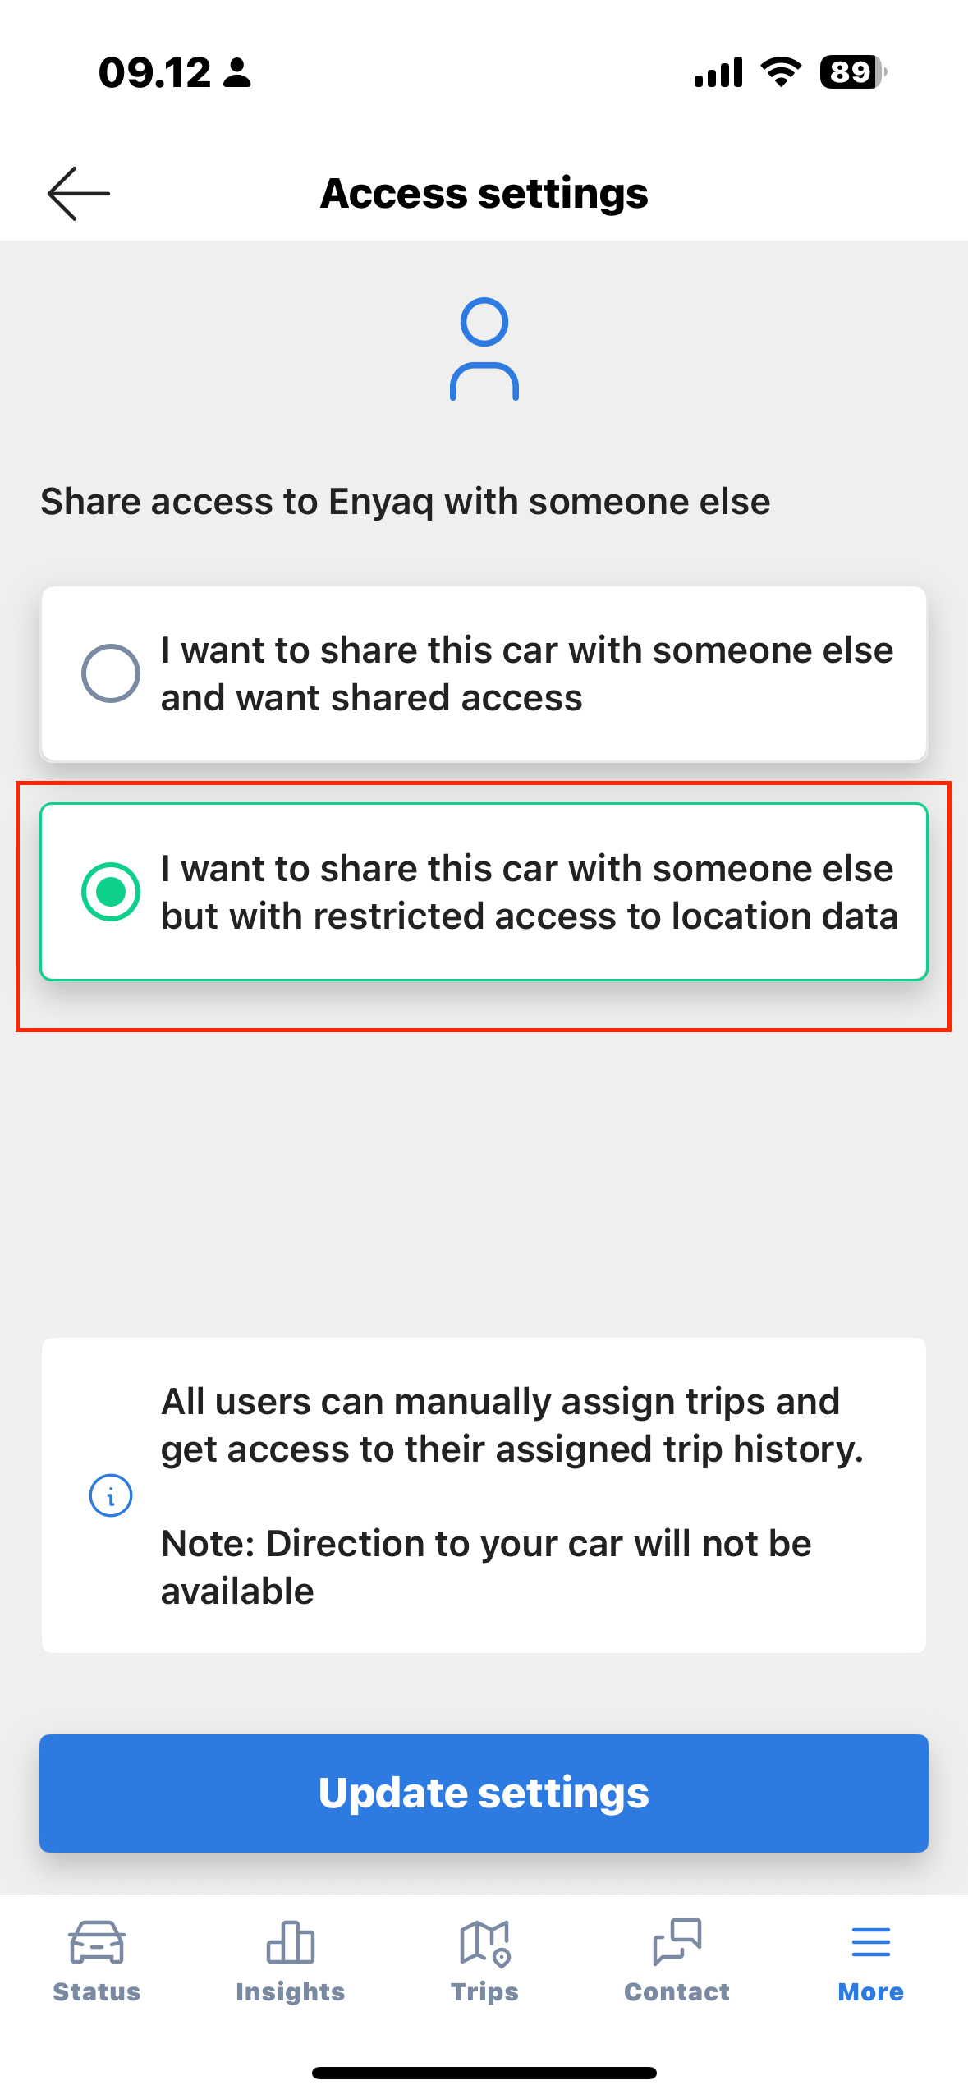Screen dimensions: 968x2099
Task: Tap the Status car icon
Action: [x=97, y=1942]
